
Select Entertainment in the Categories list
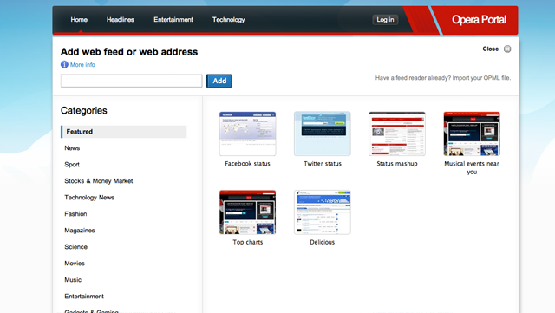(x=84, y=297)
